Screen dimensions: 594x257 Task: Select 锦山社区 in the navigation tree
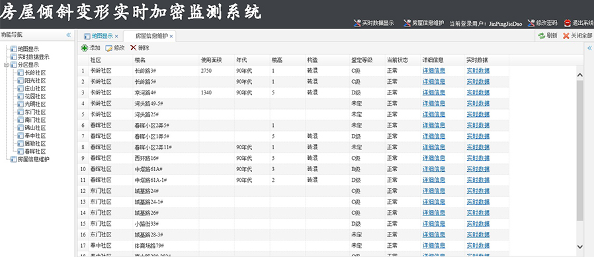click(x=35, y=128)
